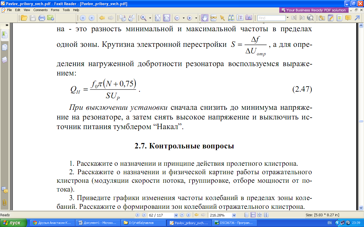364x227 pixels.
Task: Open the Find options dropdown arrow
Action: tap(288, 18)
